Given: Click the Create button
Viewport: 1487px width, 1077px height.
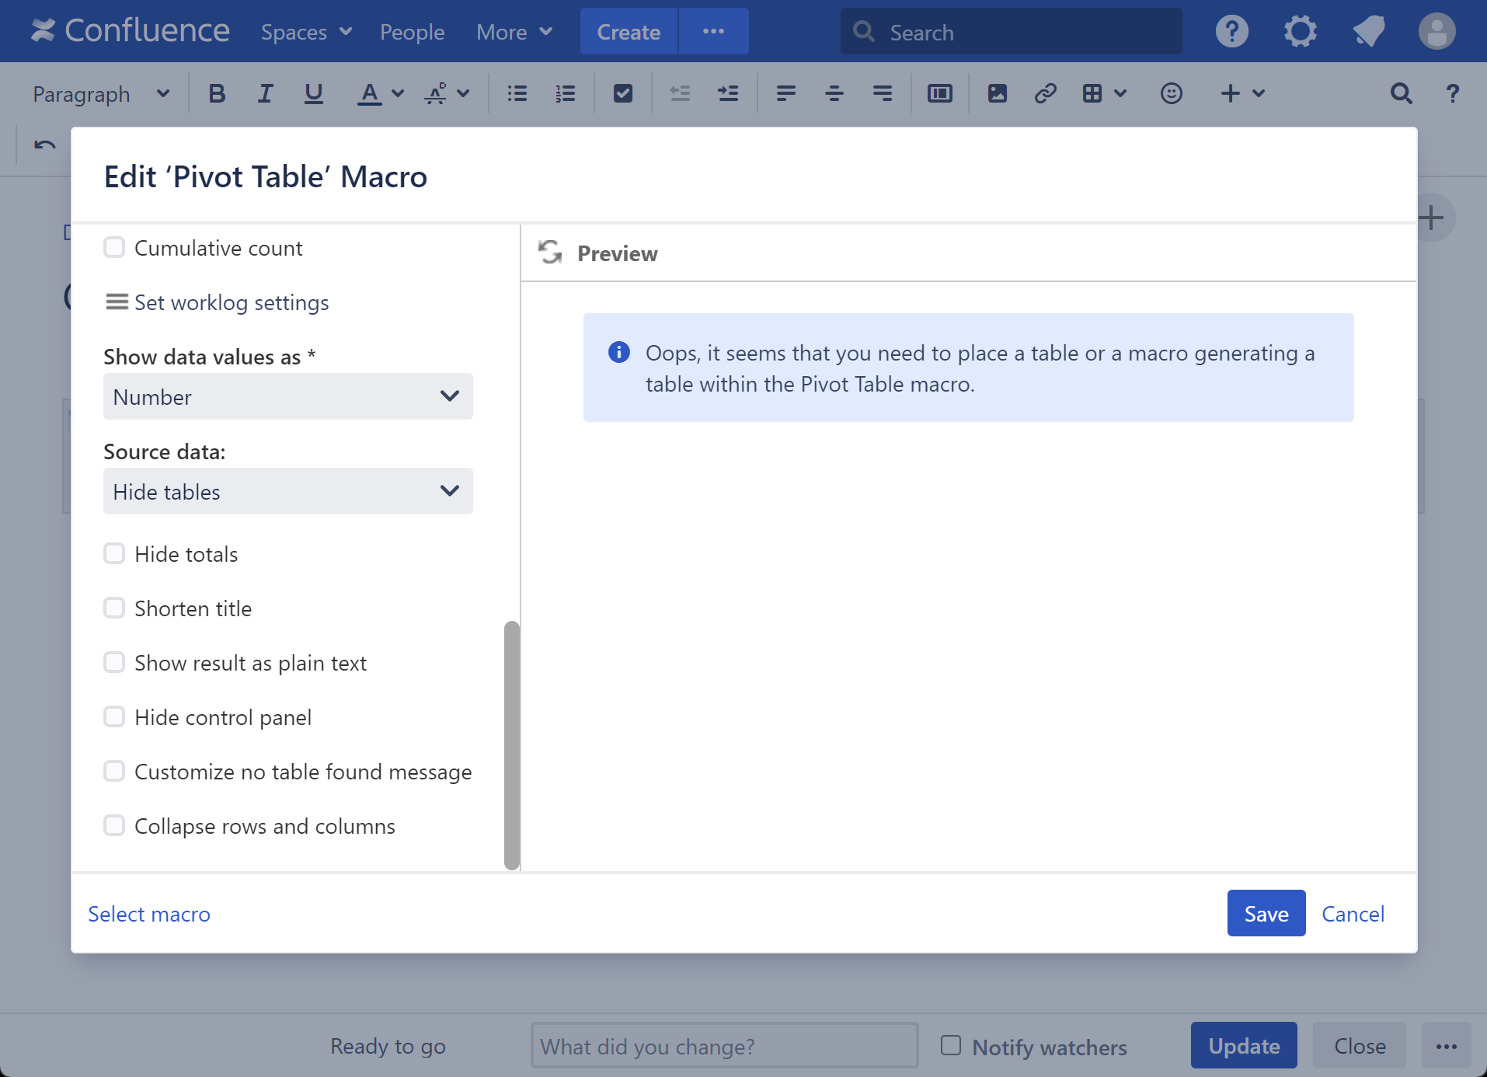Looking at the screenshot, I should (x=629, y=32).
